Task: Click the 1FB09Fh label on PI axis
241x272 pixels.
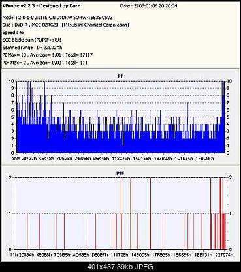Action: [x=204, y=159]
